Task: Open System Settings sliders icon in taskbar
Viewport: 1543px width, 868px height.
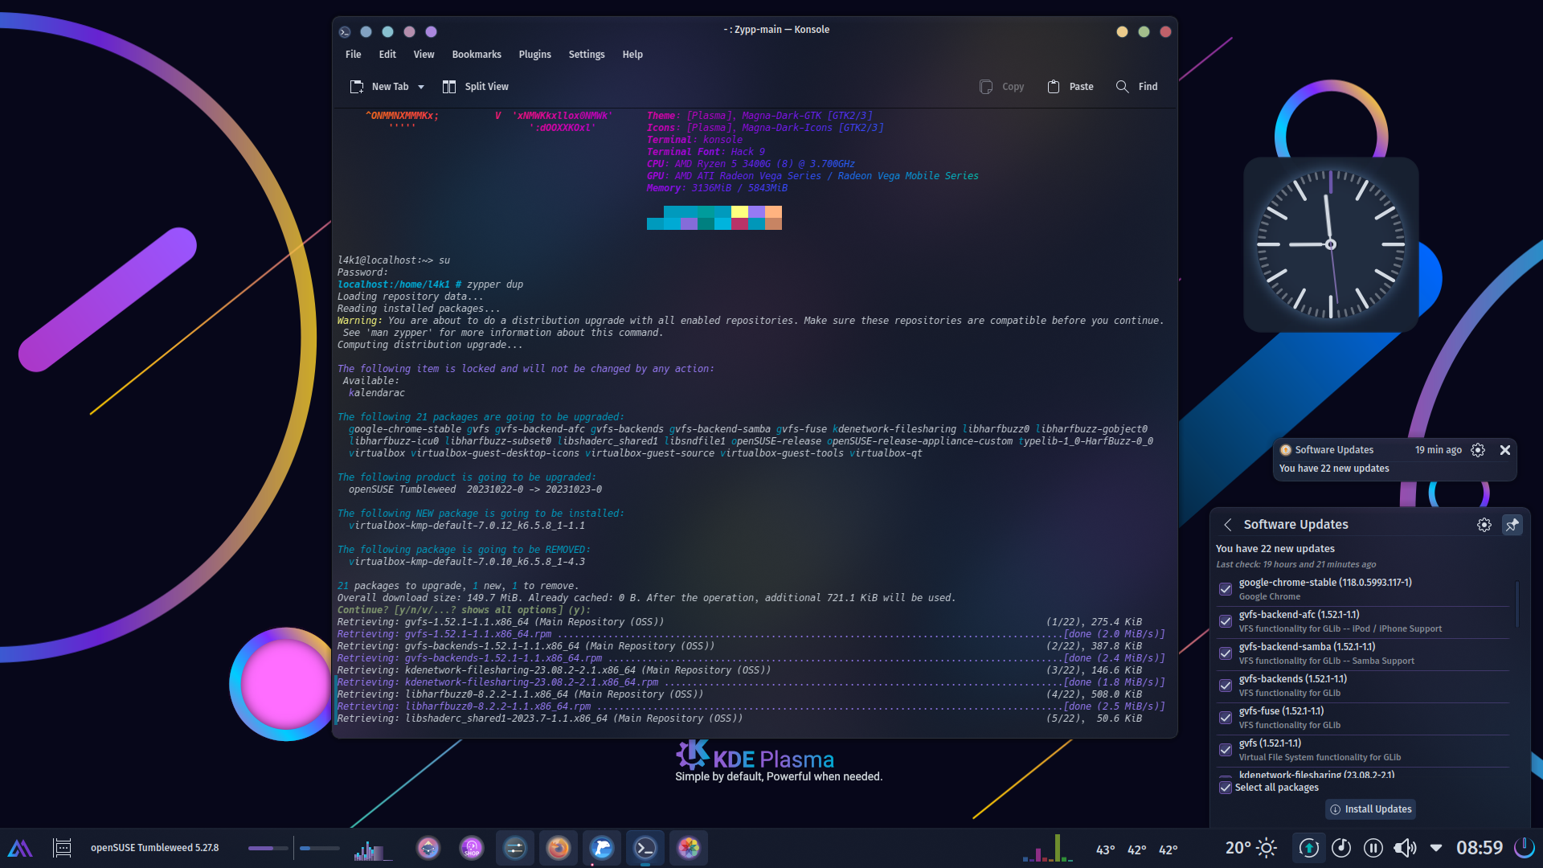Action: click(515, 848)
